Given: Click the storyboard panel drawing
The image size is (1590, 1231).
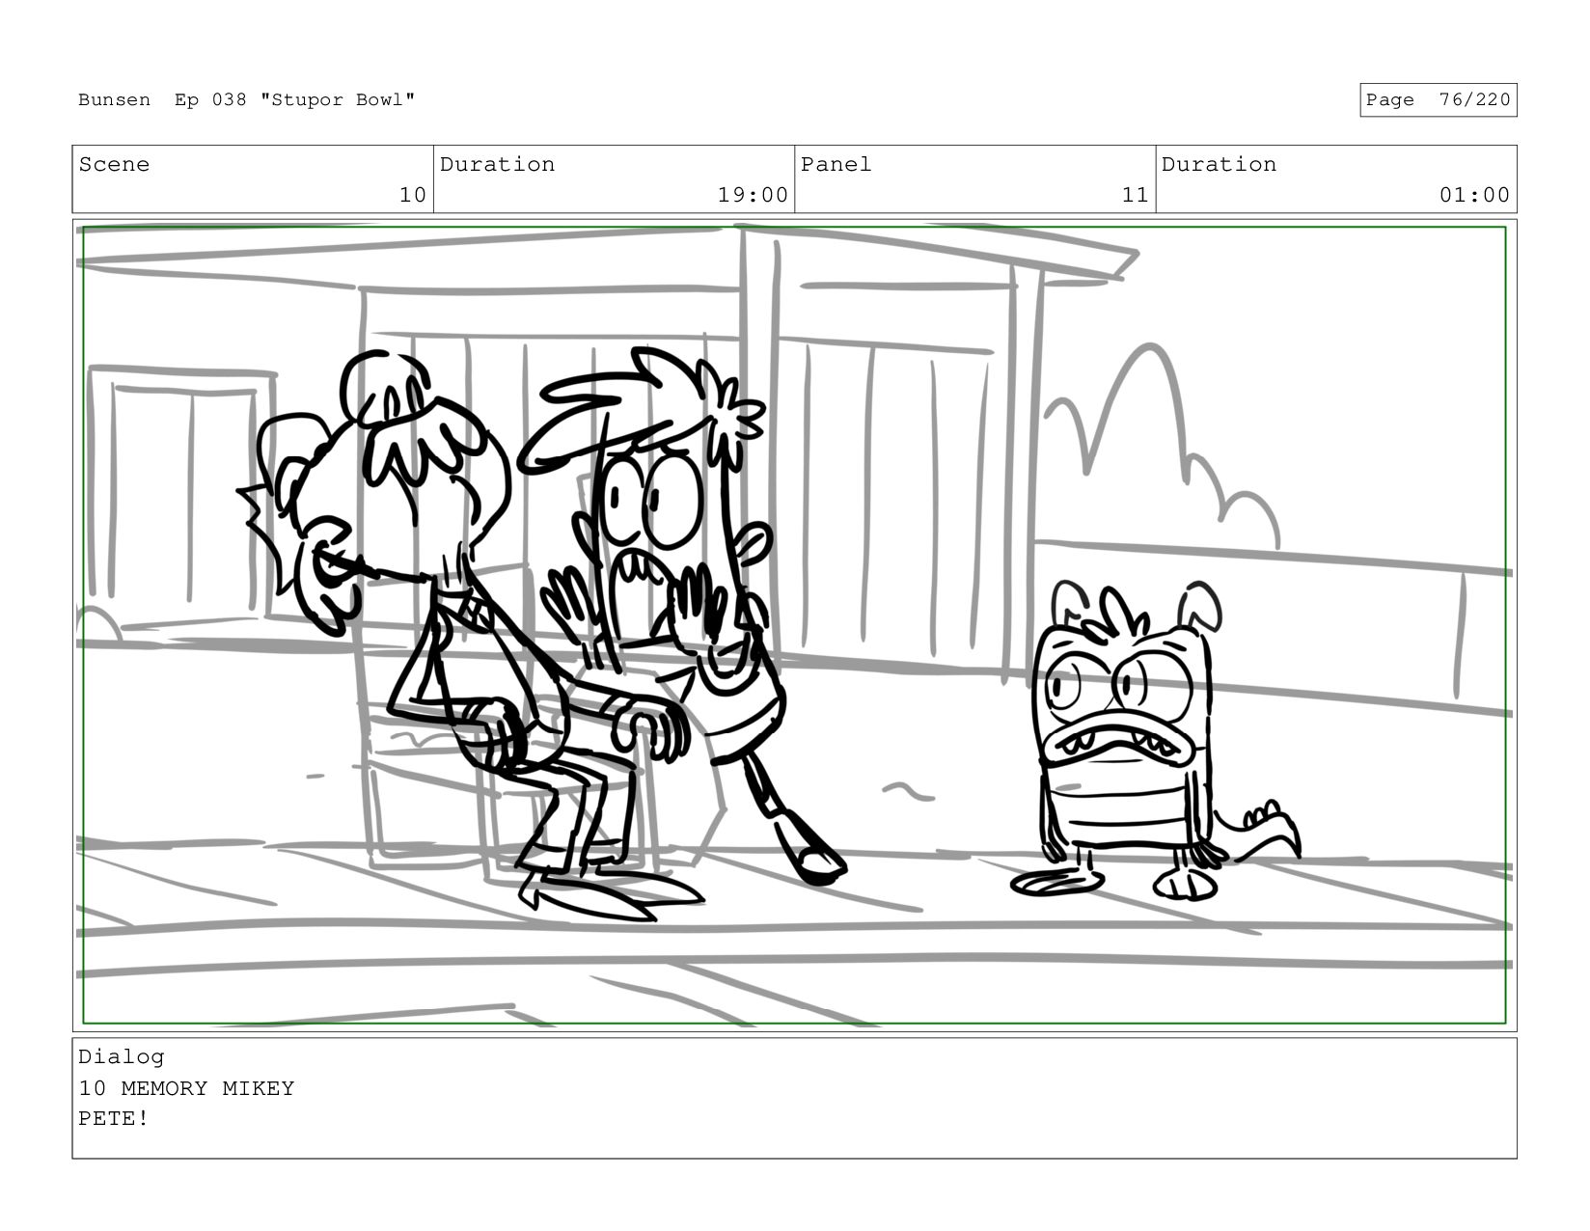Looking at the screenshot, I should (x=794, y=625).
